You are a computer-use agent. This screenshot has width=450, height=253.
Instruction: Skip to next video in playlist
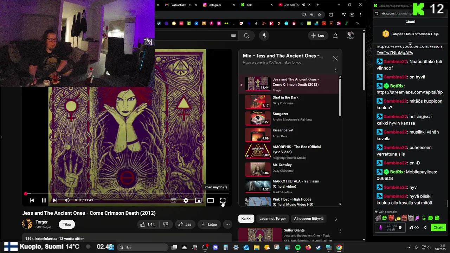[x=55, y=200]
